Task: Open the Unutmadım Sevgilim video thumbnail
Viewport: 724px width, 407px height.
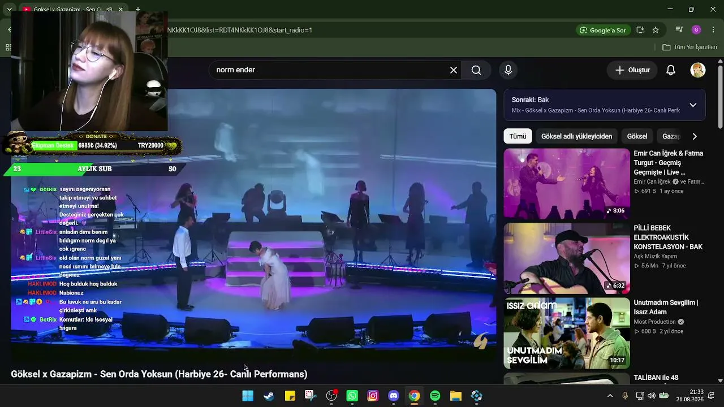Action: pos(567,333)
